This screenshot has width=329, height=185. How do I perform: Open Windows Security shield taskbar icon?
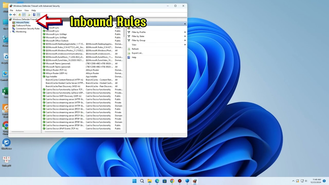tap(187, 181)
